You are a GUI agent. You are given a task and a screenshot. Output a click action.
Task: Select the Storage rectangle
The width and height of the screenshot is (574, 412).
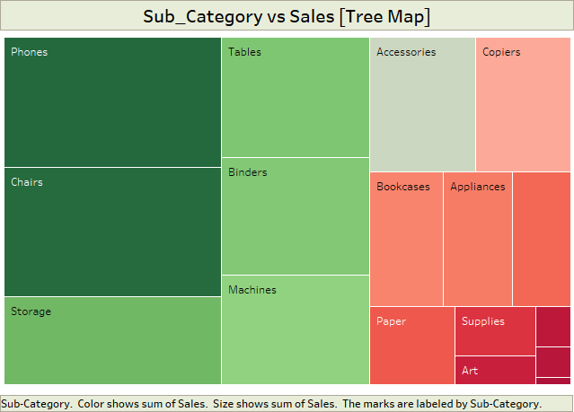click(x=112, y=340)
